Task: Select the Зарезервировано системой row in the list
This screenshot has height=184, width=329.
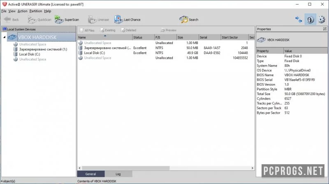Action: [x=166, y=48]
